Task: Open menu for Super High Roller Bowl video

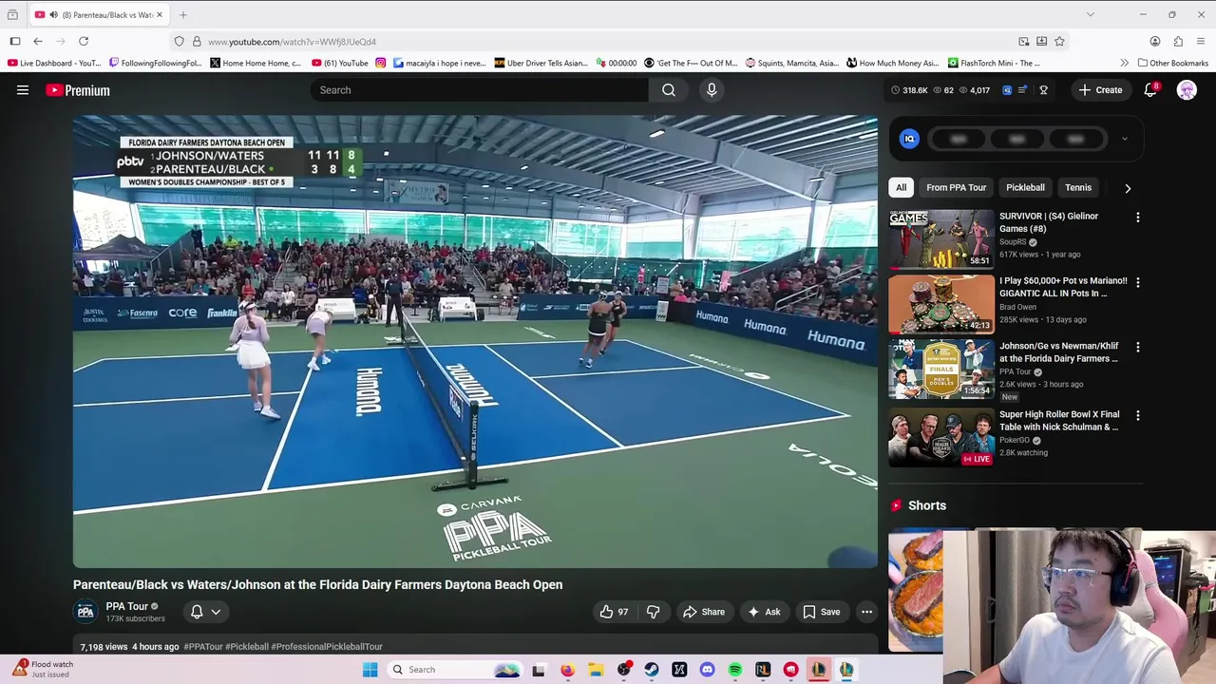Action: point(1137,416)
